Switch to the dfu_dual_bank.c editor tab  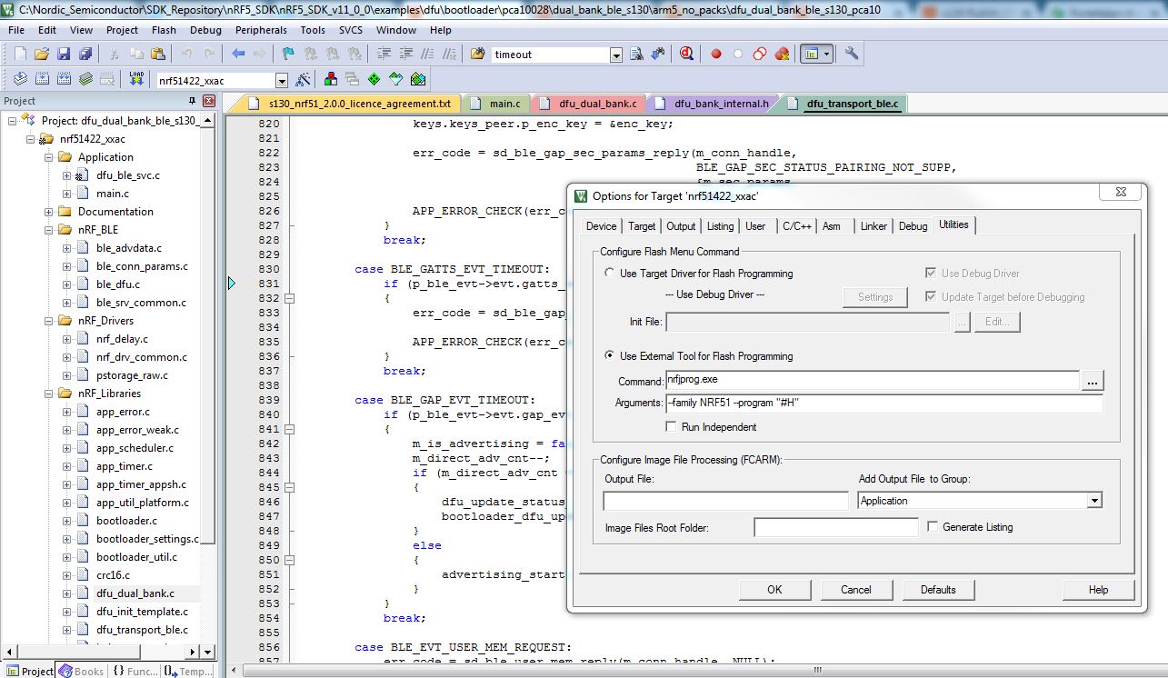click(589, 105)
